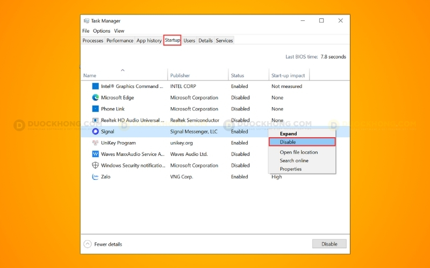Click the Zalo app icon

[95, 177]
